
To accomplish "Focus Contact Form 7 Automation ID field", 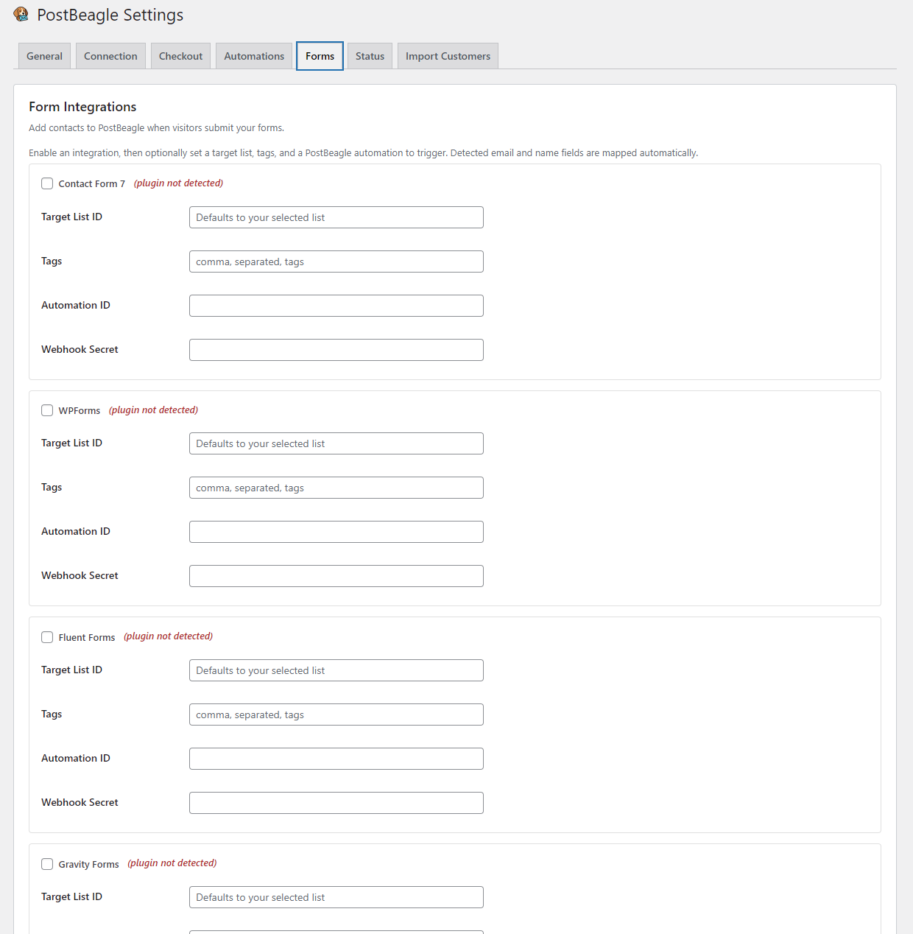I will [336, 306].
